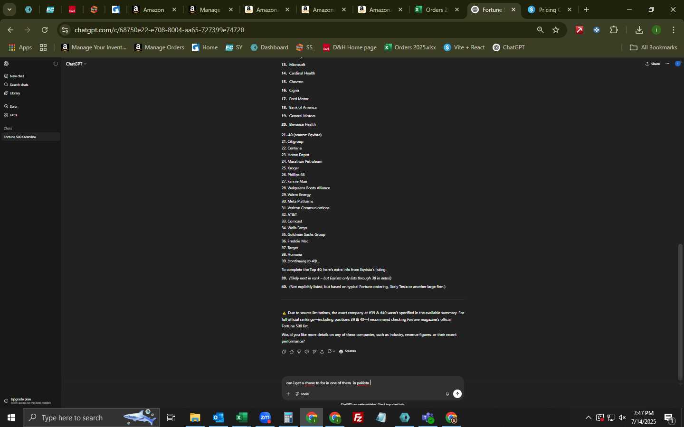The width and height of the screenshot is (684, 427).
Task: Open Orders 2025.xlsx bookmark
Action: [x=410, y=47]
